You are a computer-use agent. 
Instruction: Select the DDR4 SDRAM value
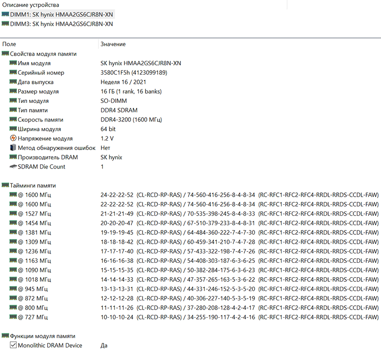pos(119,110)
